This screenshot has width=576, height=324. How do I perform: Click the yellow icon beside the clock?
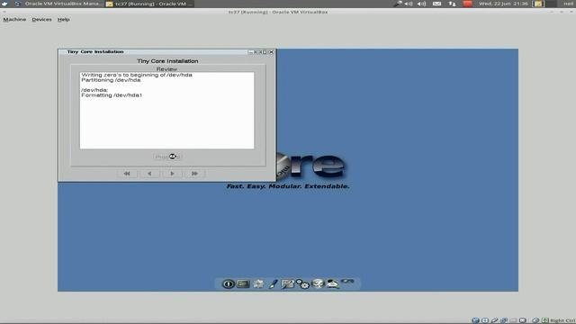tap(538, 4)
